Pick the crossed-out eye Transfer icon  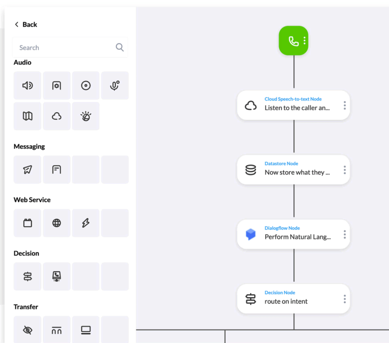pos(27,330)
